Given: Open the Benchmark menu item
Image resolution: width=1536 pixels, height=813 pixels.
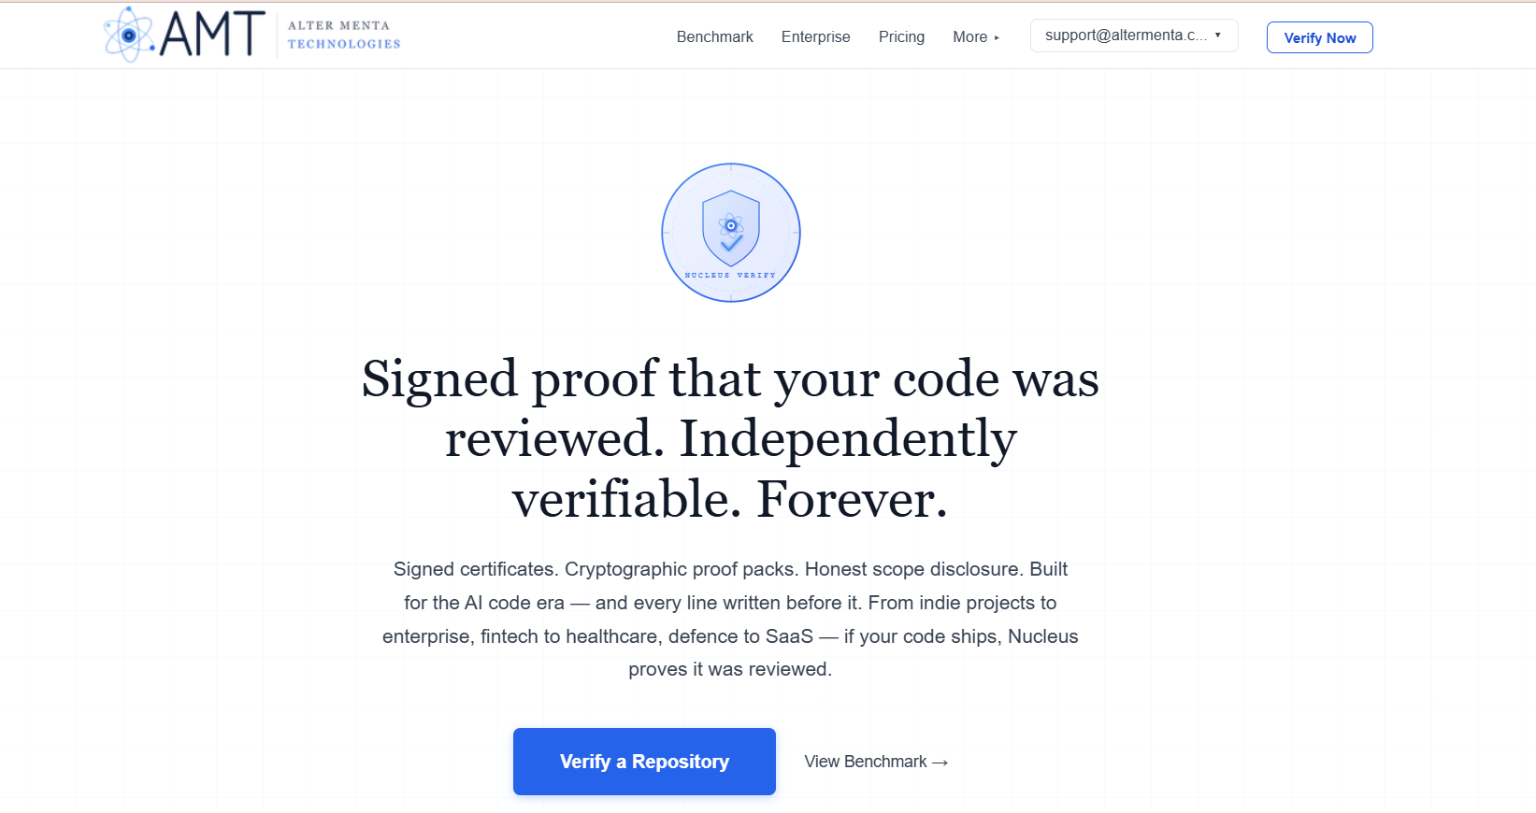Looking at the screenshot, I should click(714, 36).
